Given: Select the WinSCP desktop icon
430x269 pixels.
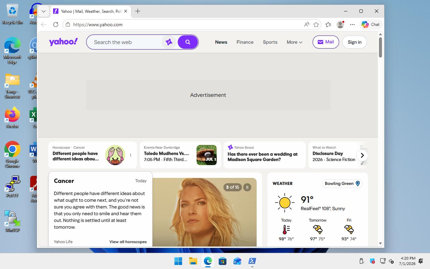Looking at the screenshot, I should click(x=12, y=221).
